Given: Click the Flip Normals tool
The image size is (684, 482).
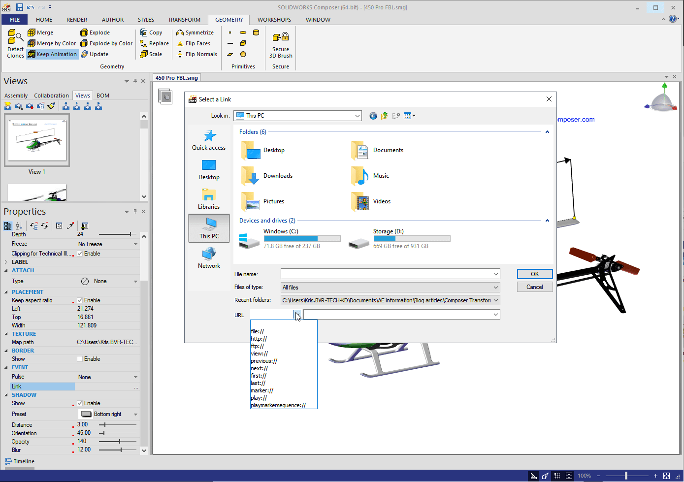Looking at the screenshot, I should (x=196, y=54).
